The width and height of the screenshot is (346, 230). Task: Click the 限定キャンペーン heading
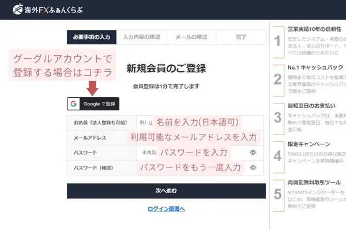[309, 144]
